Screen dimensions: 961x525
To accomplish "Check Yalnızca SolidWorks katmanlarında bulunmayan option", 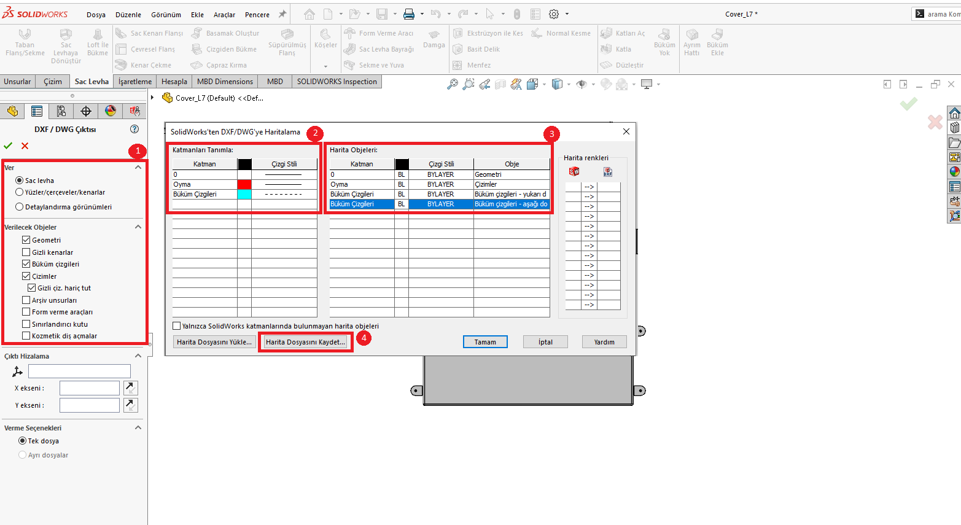I will coord(177,326).
